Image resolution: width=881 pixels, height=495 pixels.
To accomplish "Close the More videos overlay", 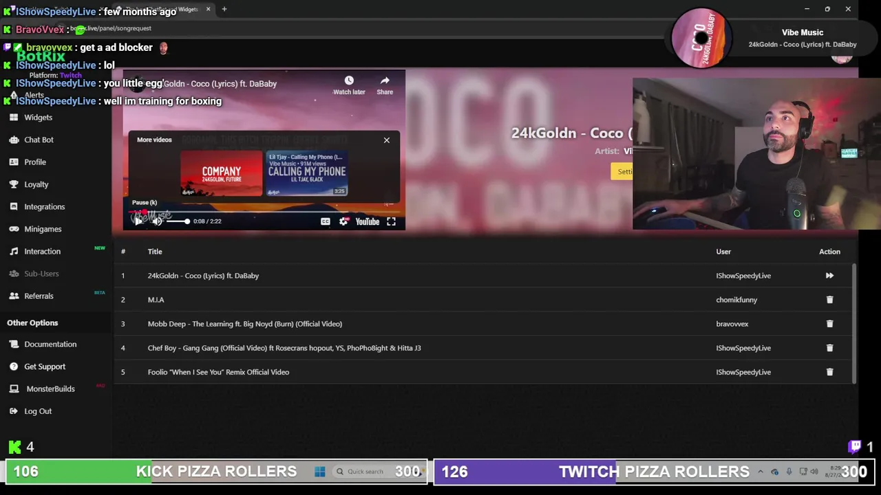I will pos(386,140).
